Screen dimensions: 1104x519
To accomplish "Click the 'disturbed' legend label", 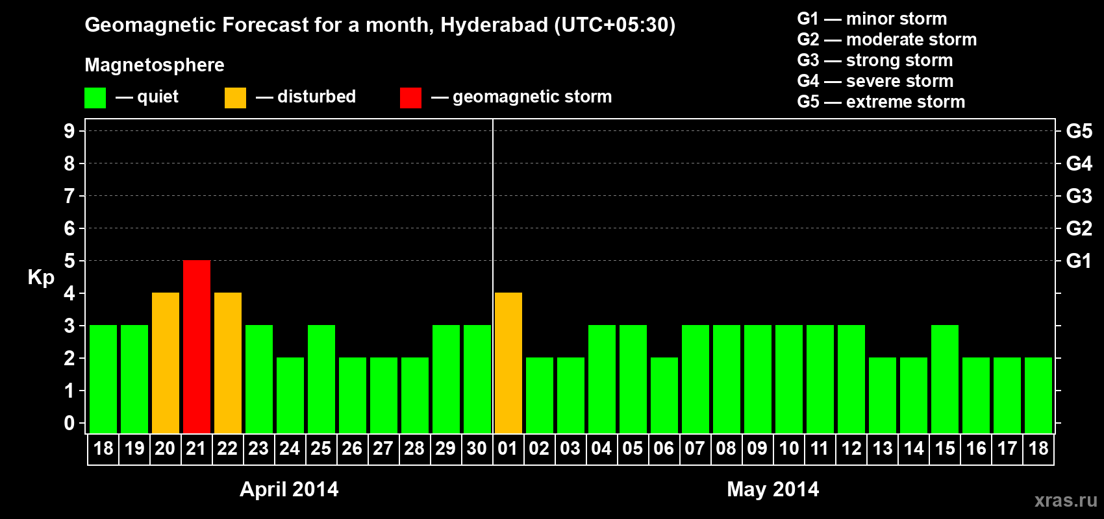I will point(316,97).
